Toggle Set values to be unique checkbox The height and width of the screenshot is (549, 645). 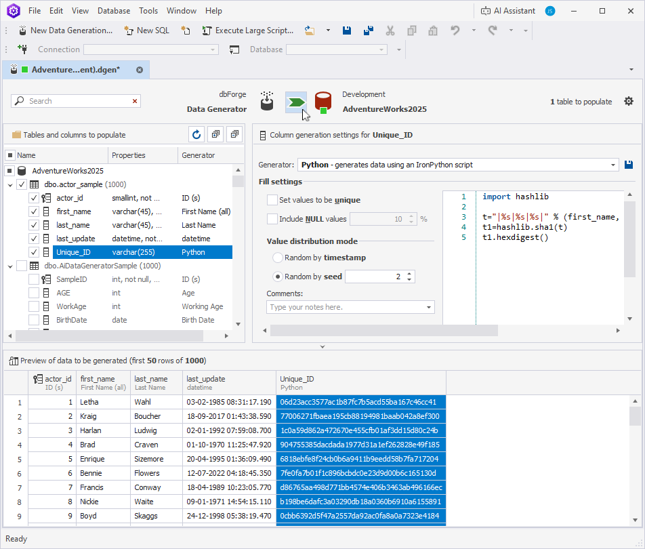272,200
